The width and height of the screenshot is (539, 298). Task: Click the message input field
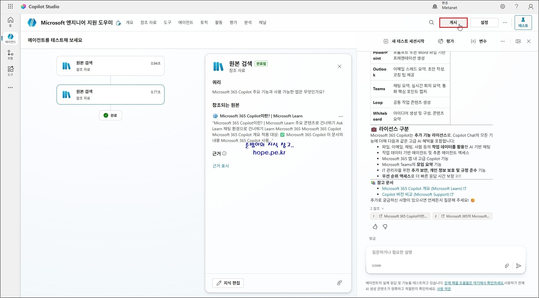pos(445,252)
